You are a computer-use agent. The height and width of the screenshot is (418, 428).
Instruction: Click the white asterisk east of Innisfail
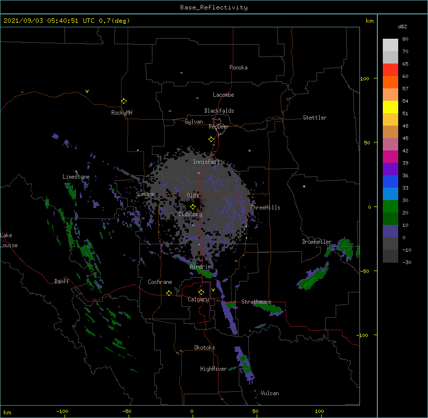[249, 150]
